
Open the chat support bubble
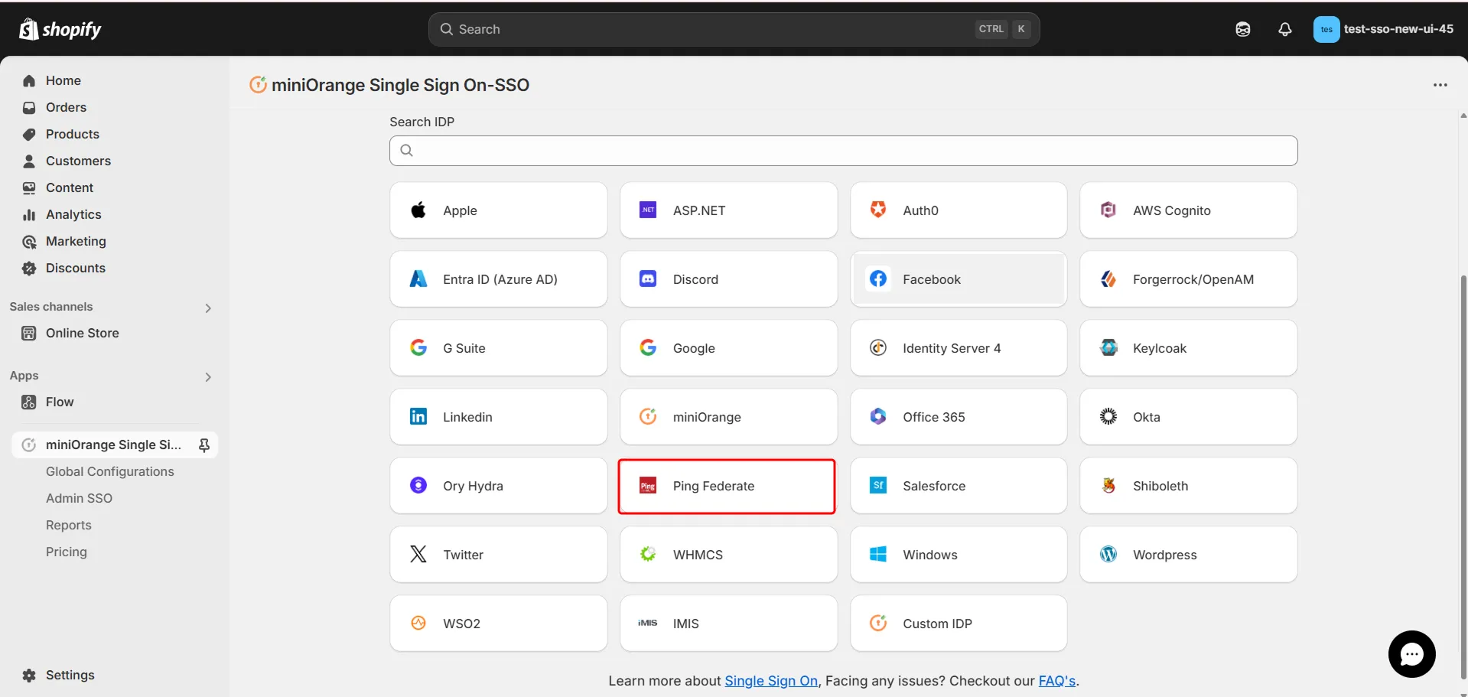(1411, 654)
